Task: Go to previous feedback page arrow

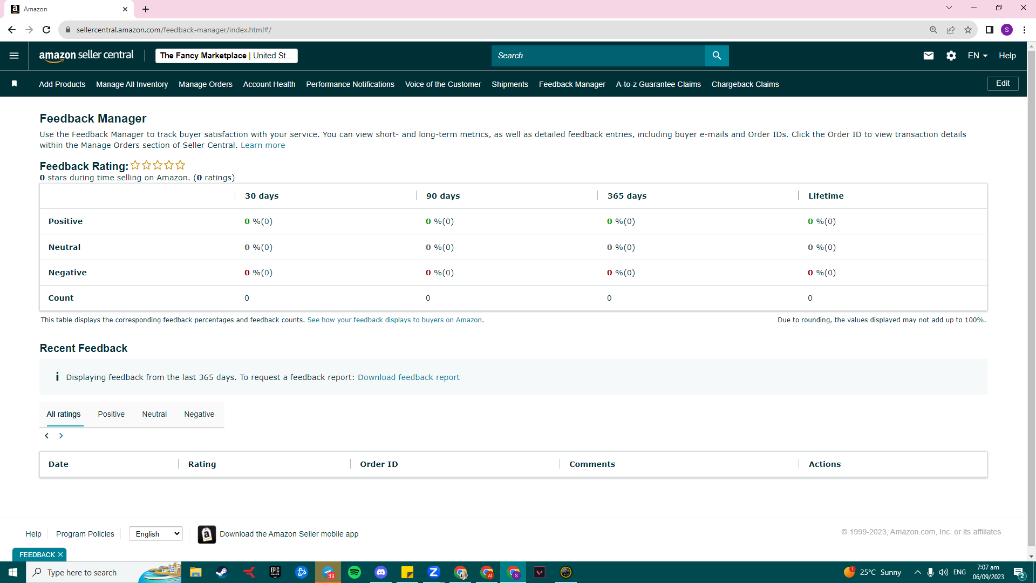Action: pos(47,436)
